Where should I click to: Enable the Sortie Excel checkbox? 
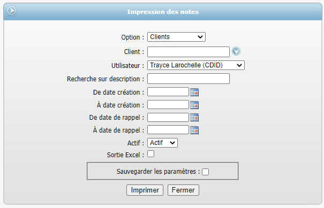(x=151, y=154)
